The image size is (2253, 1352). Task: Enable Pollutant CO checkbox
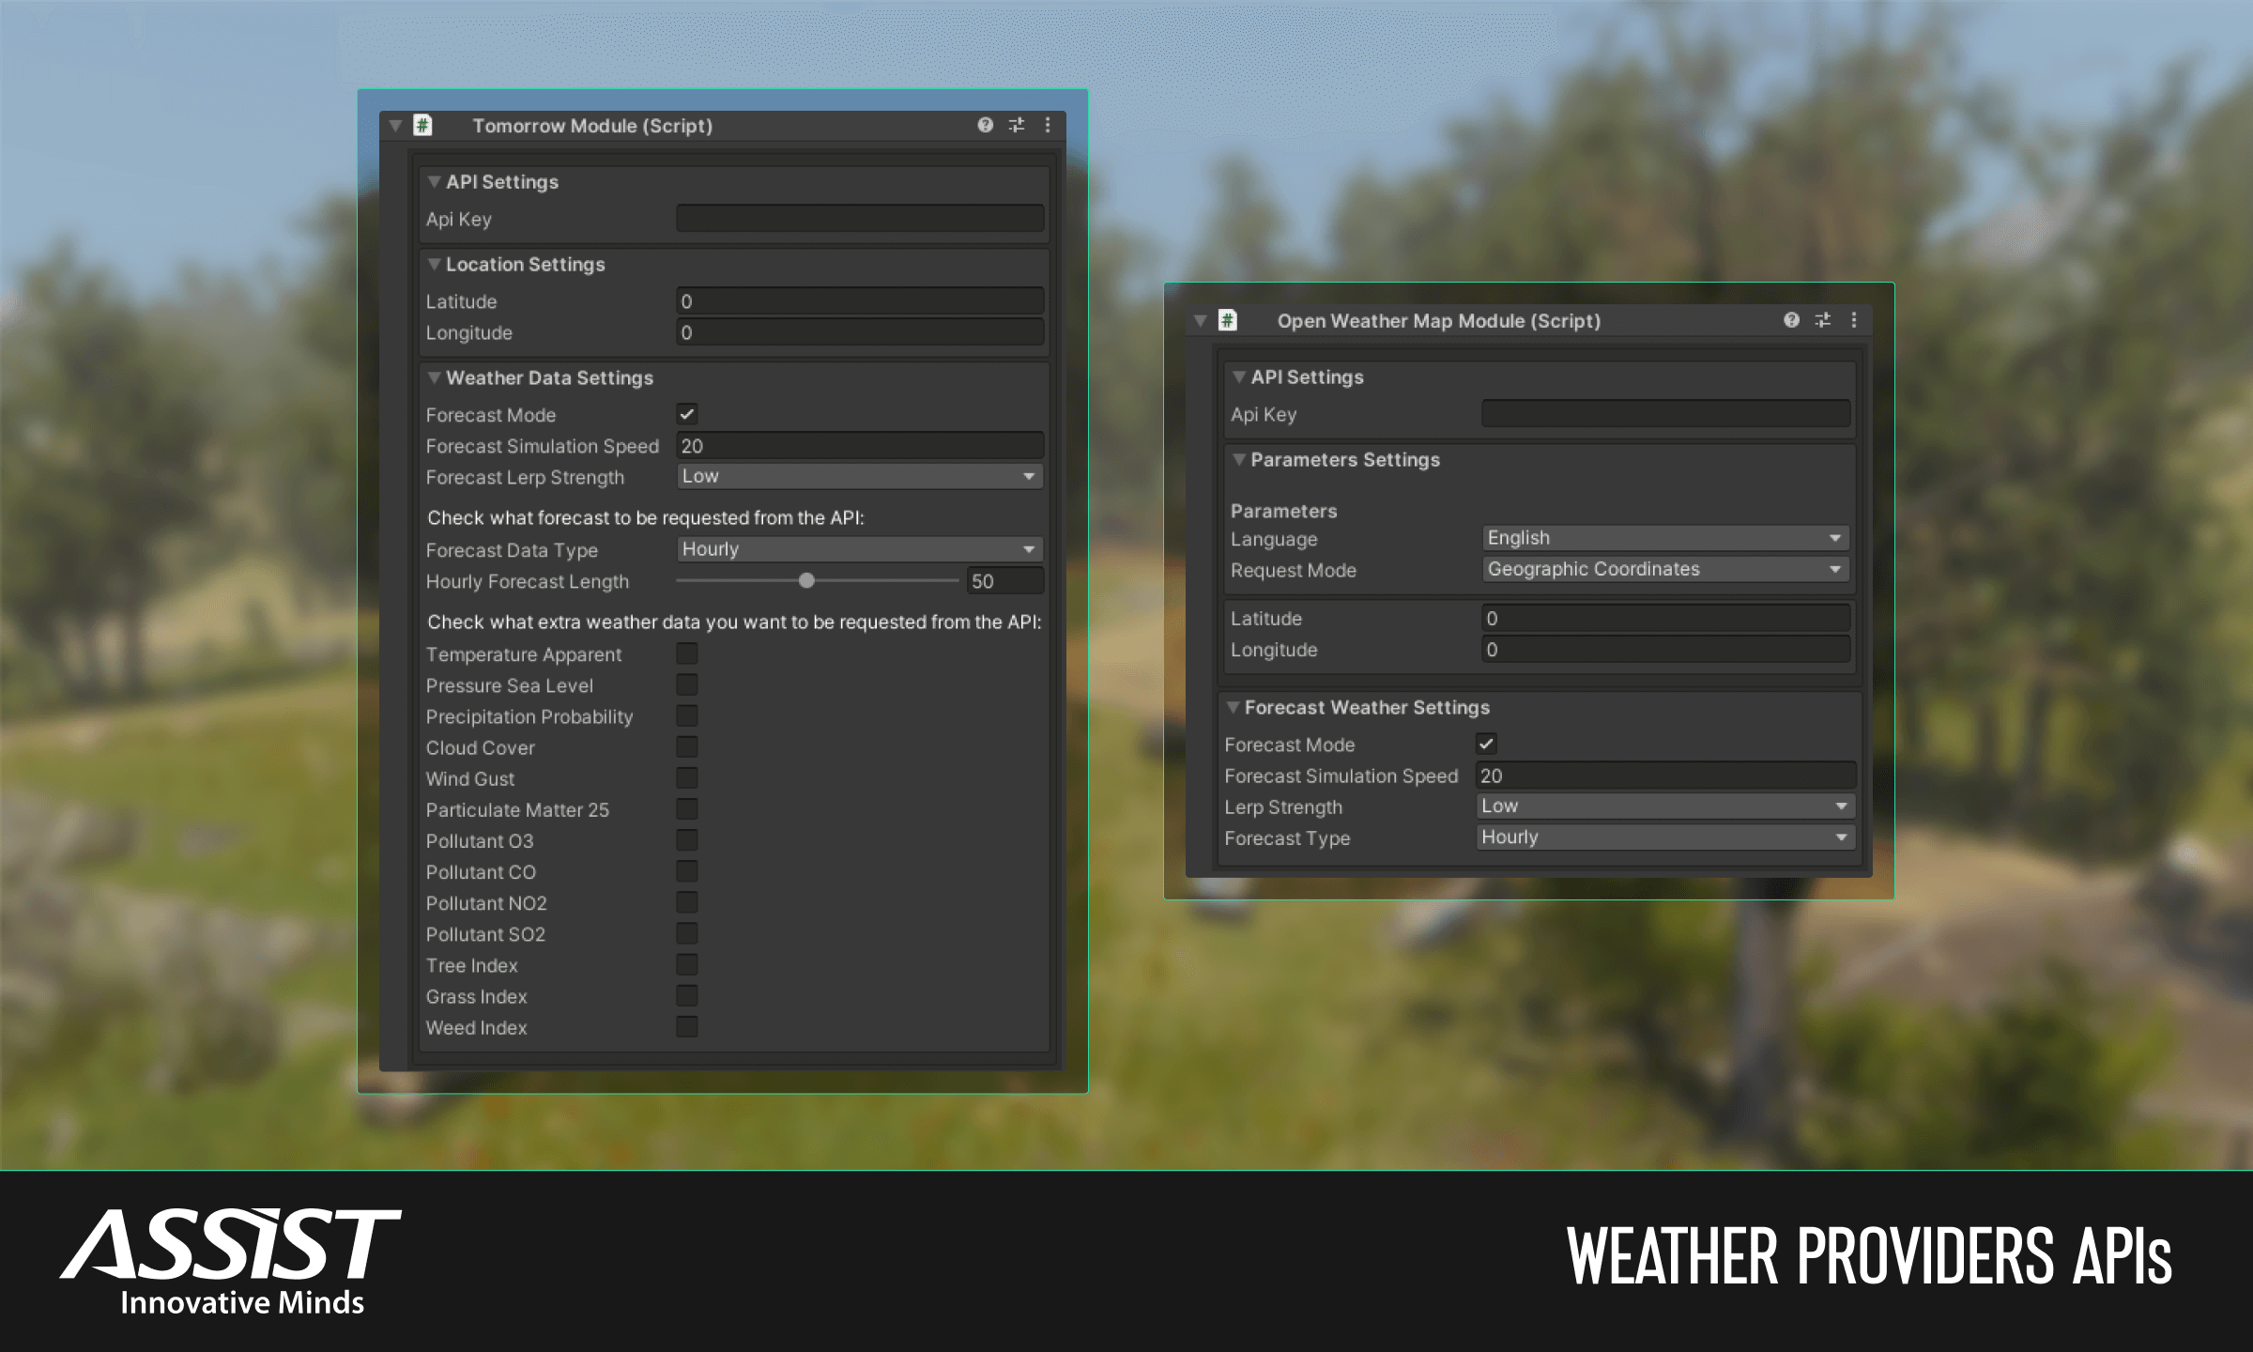(687, 870)
